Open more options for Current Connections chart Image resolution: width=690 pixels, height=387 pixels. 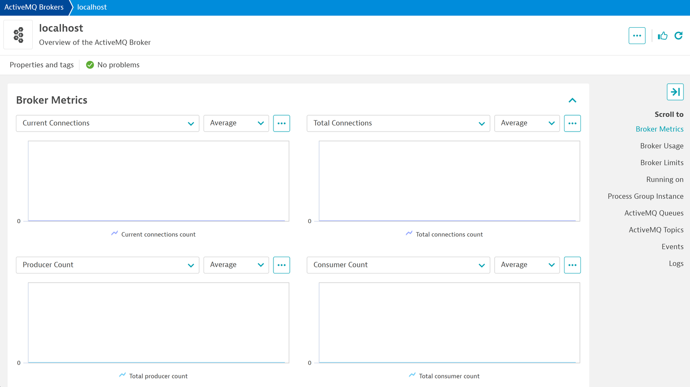(x=282, y=123)
